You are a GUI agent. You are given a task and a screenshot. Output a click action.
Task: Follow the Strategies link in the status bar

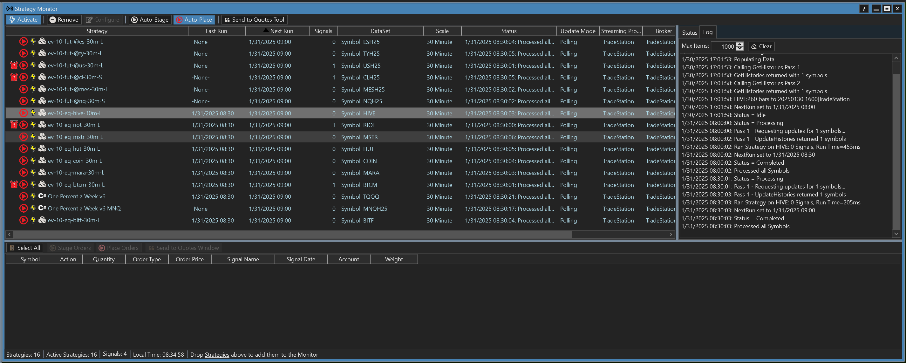click(217, 354)
